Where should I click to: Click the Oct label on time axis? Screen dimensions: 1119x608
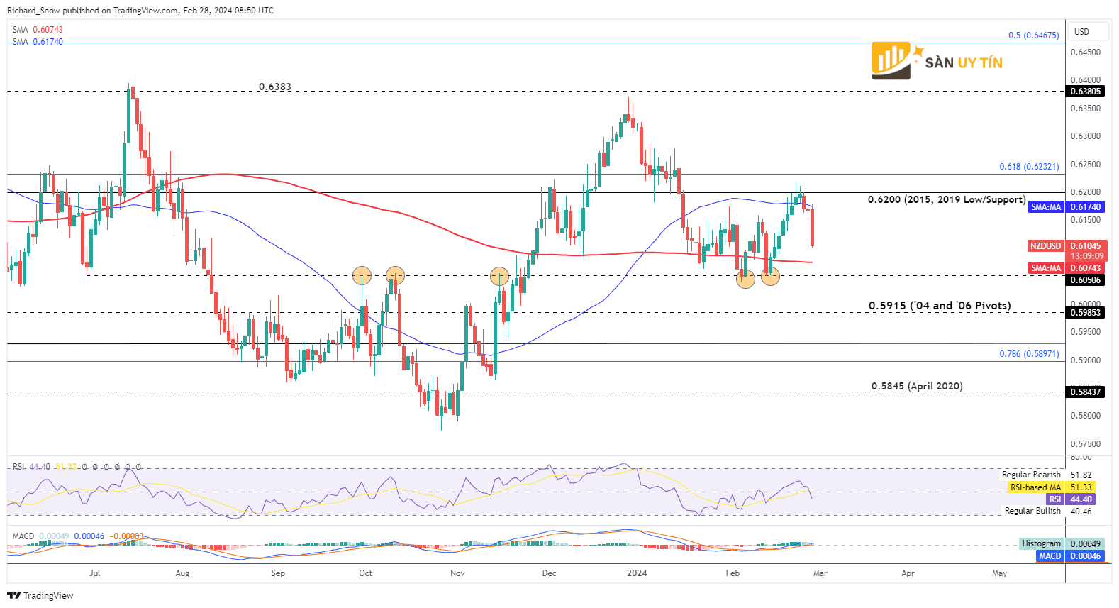365,573
